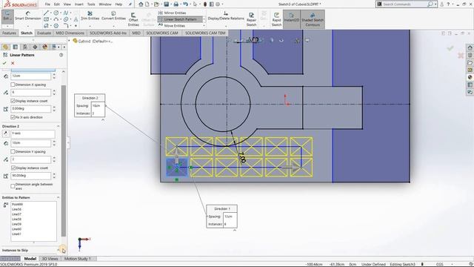Image resolution: width=474 pixels, height=267 pixels.
Task: Toggle Fix X-axis direction checkbox
Action: [x=13, y=117]
